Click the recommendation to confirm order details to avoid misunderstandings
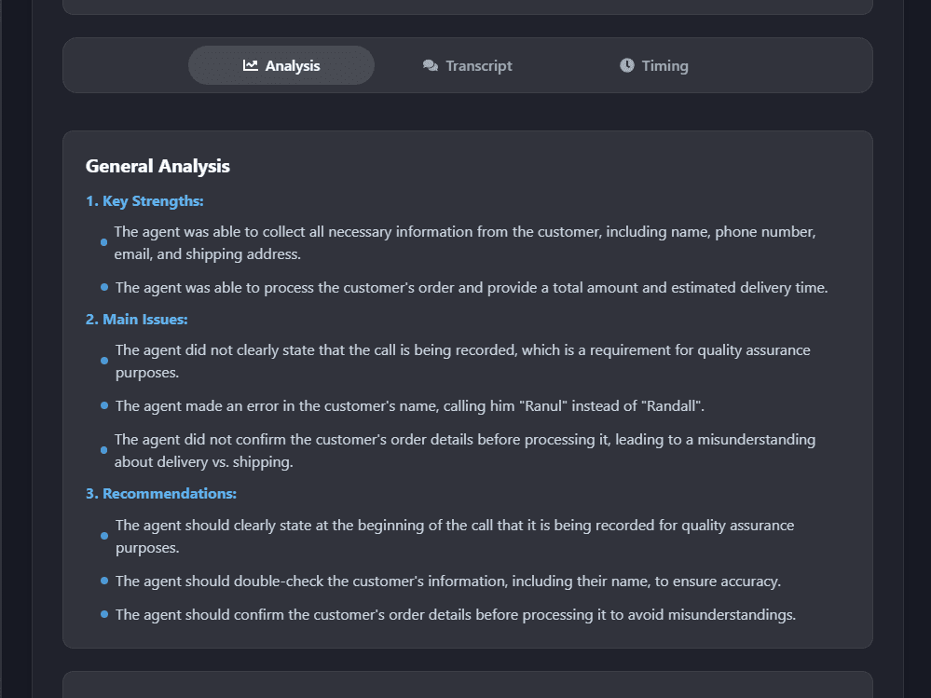The width and height of the screenshot is (931, 698). click(456, 614)
